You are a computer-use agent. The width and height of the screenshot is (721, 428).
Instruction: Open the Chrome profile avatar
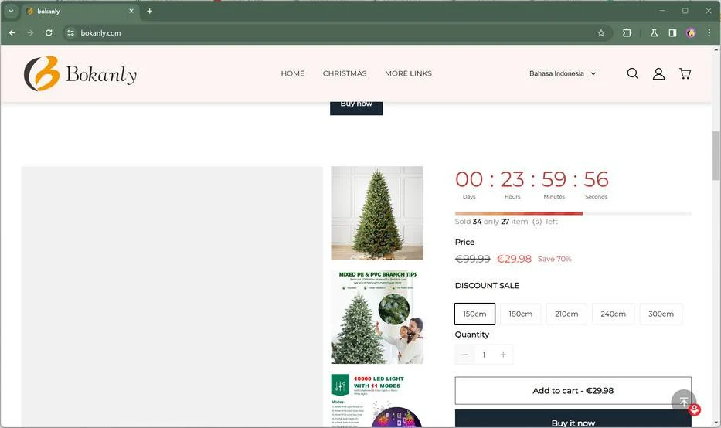point(691,33)
